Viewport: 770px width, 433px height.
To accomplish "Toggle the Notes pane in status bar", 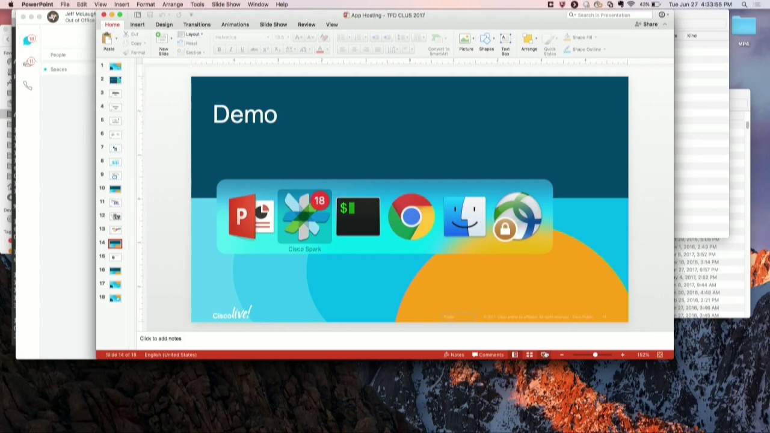I will tap(454, 355).
